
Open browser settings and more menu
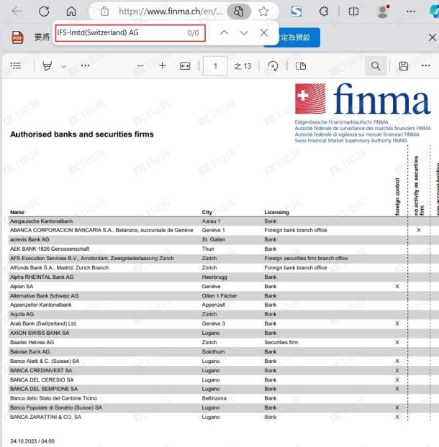coord(411,11)
